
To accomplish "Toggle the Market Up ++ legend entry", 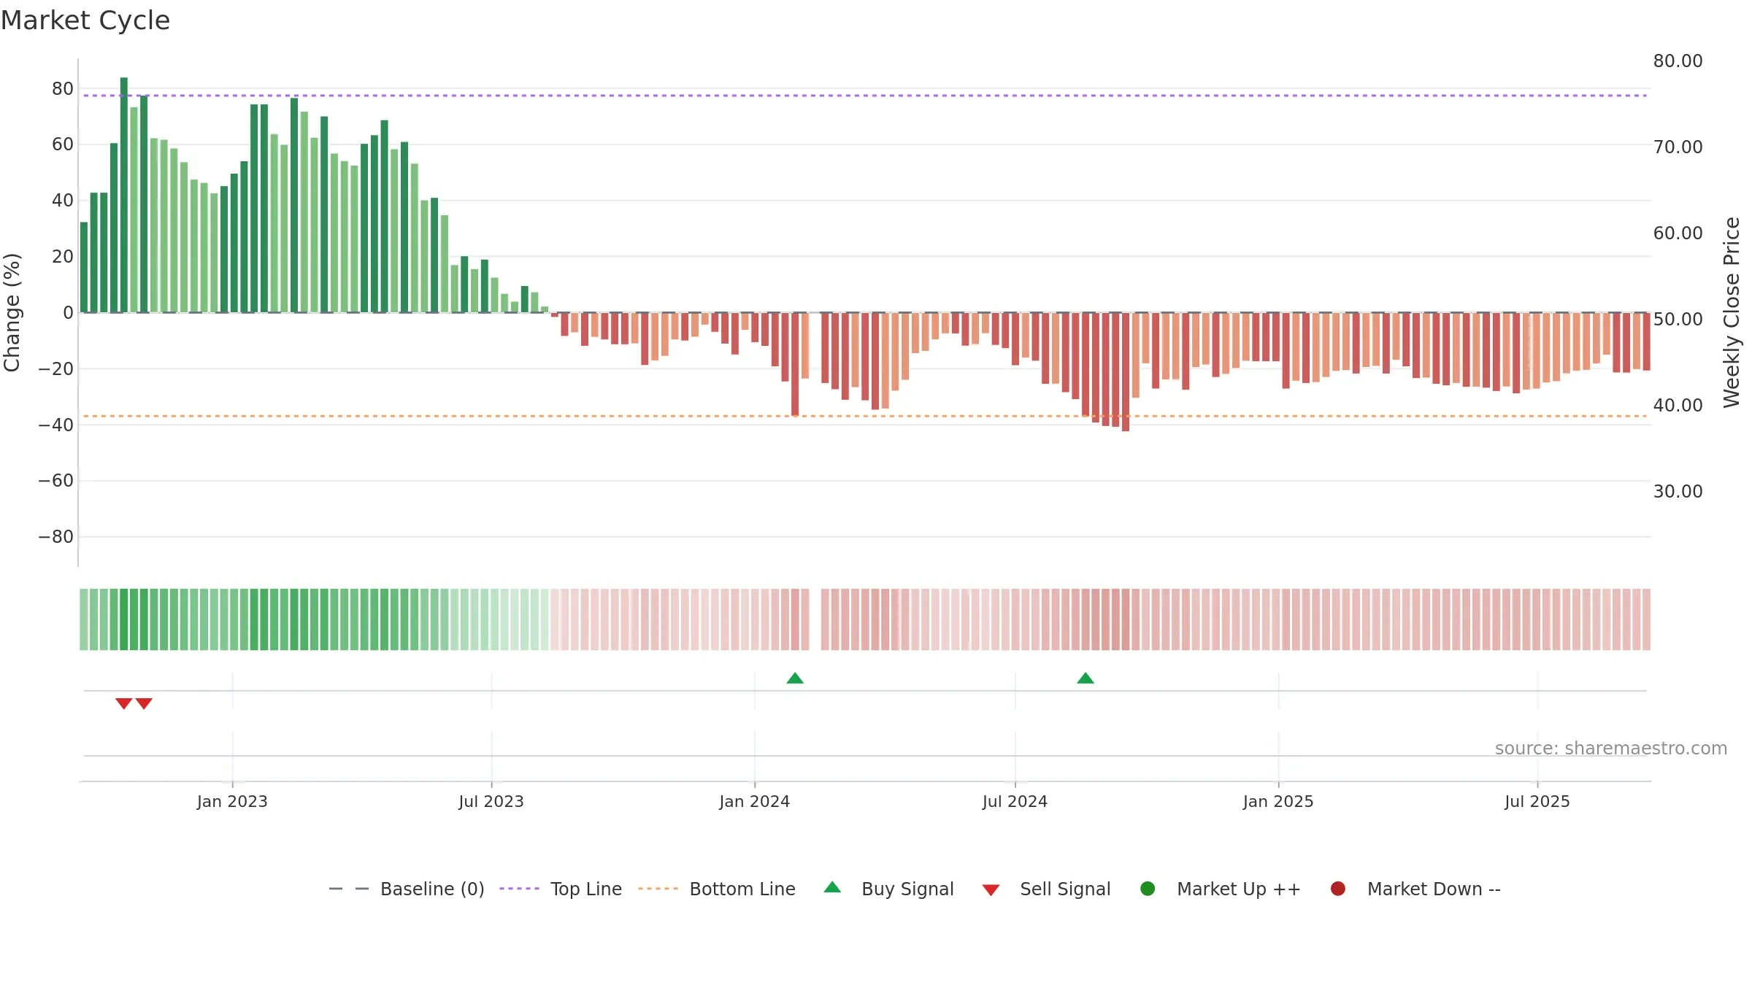I will pyautogui.click(x=1220, y=889).
